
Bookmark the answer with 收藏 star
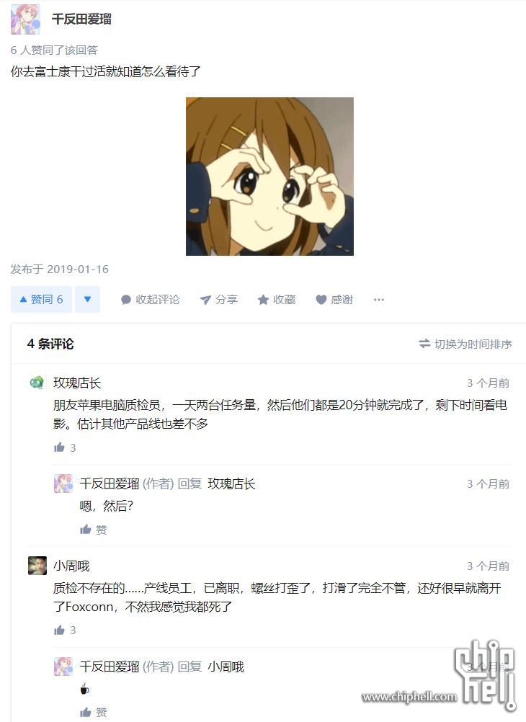277,300
